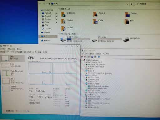Collapse the デバイスとドライブ (3) group
This screenshot has height=120, width=160.
(x=59, y=34)
